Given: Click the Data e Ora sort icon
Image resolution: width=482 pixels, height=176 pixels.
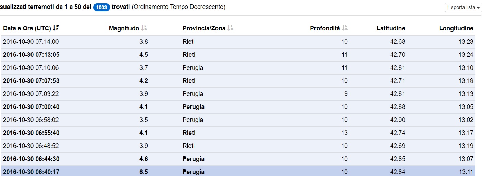Looking at the screenshot, I should tap(56, 28).
